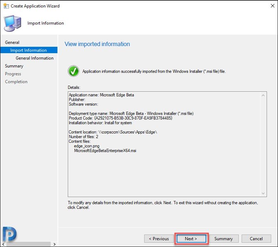Jump to Summary using the bottom button
278x247 pixels.
pyautogui.click(x=224, y=239)
